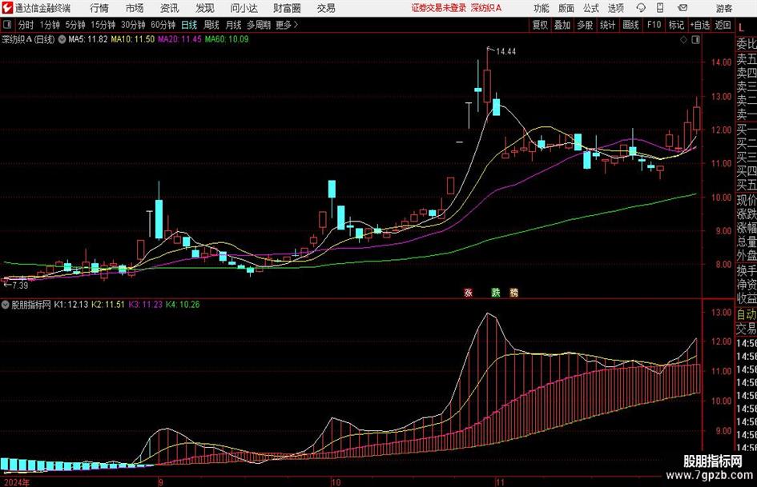Open the 功能 menu

point(542,8)
